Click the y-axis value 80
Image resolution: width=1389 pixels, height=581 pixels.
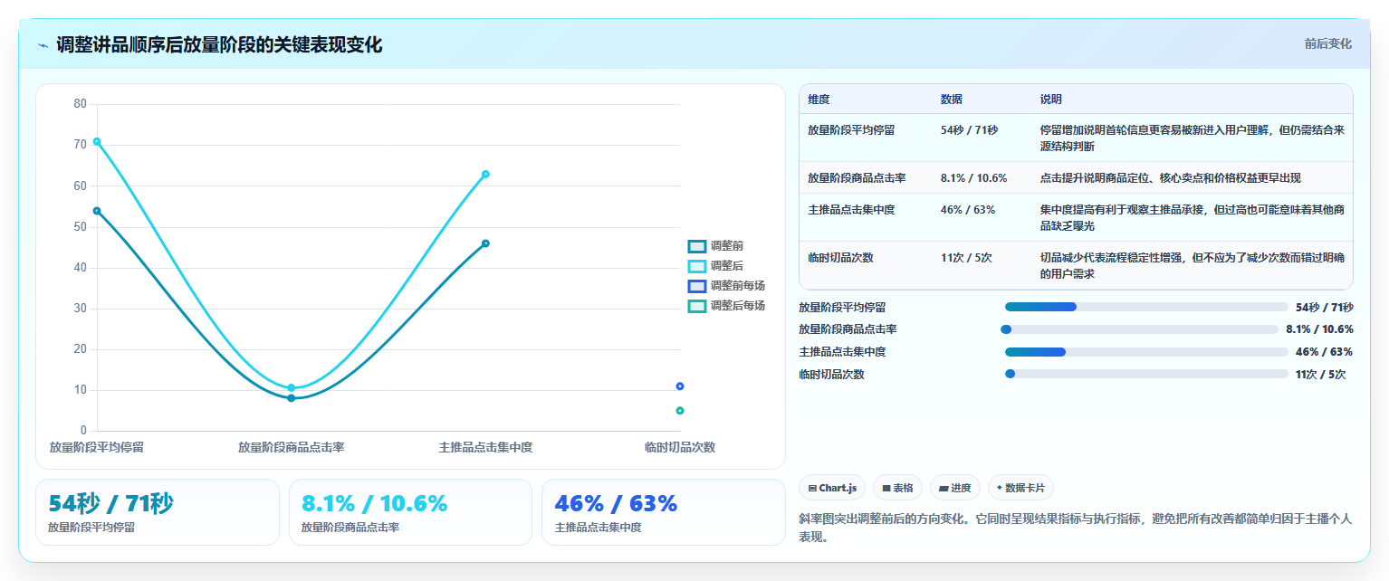pos(81,104)
